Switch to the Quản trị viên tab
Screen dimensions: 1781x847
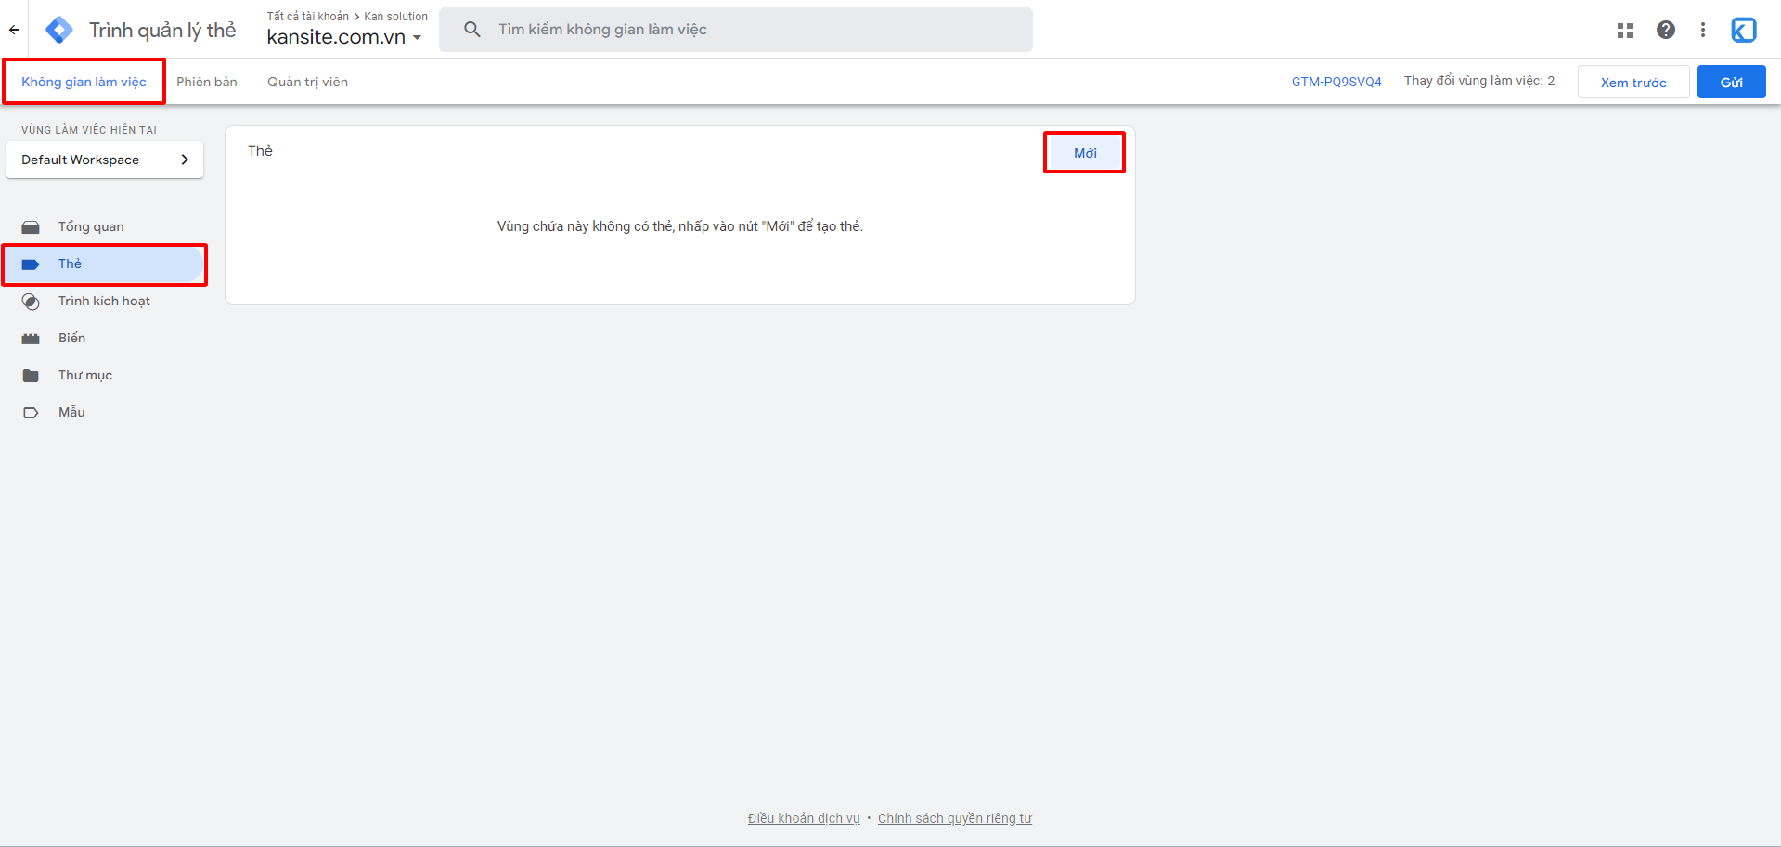click(307, 82)
